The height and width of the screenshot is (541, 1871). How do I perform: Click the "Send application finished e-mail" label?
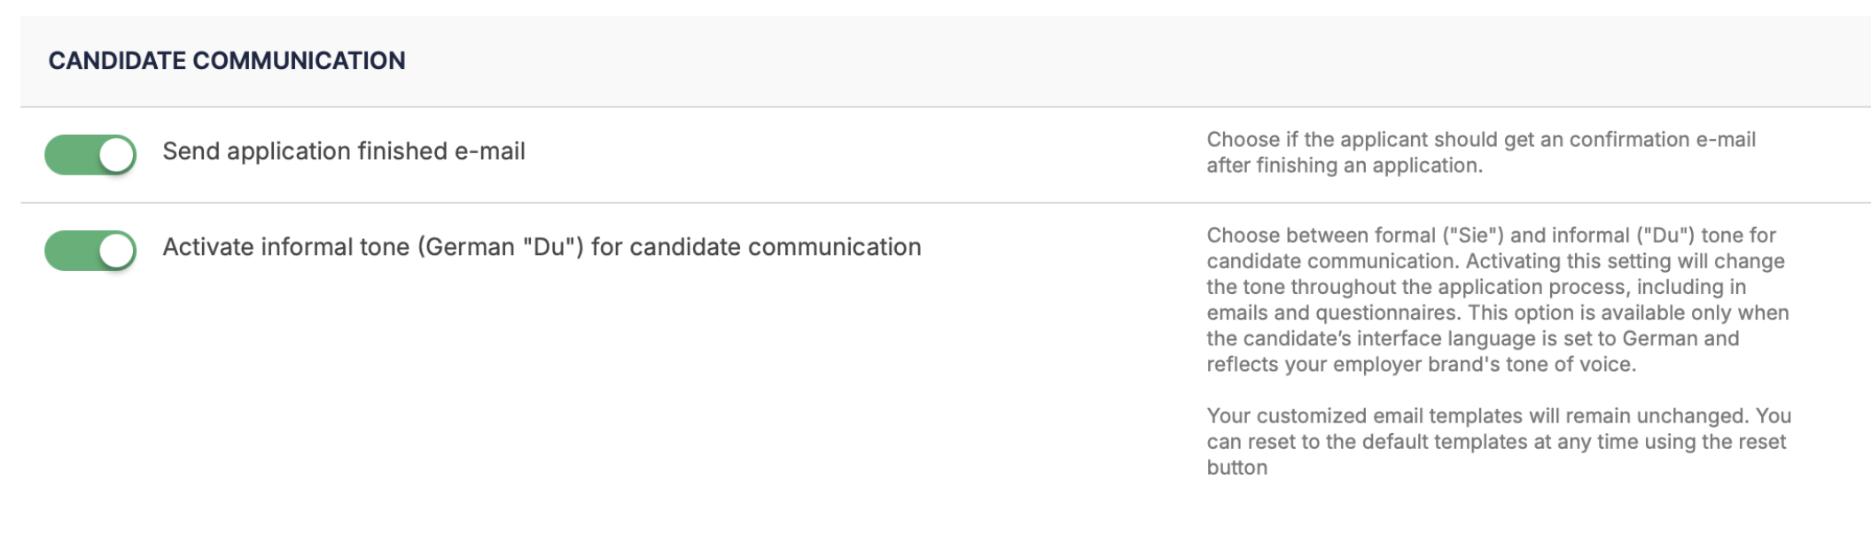343,151
